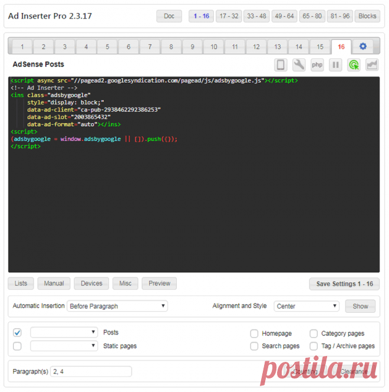Viewport: 389px width, 392px height.
Task: Expand the Automatic Insertion dropdown
Action: pyautogui.click(x=117, y=306)
